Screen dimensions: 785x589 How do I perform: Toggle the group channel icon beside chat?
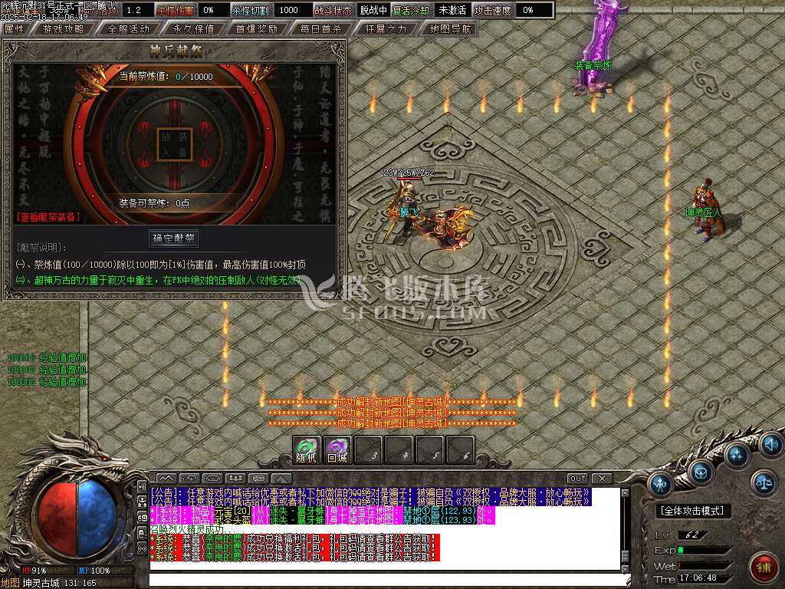pos(142,502)
